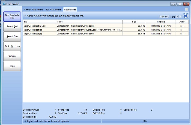Click the Search Text sidebar button

click(x=12, y=27)
